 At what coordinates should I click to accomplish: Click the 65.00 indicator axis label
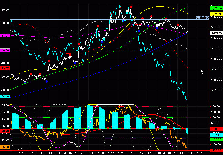(5, 105)
